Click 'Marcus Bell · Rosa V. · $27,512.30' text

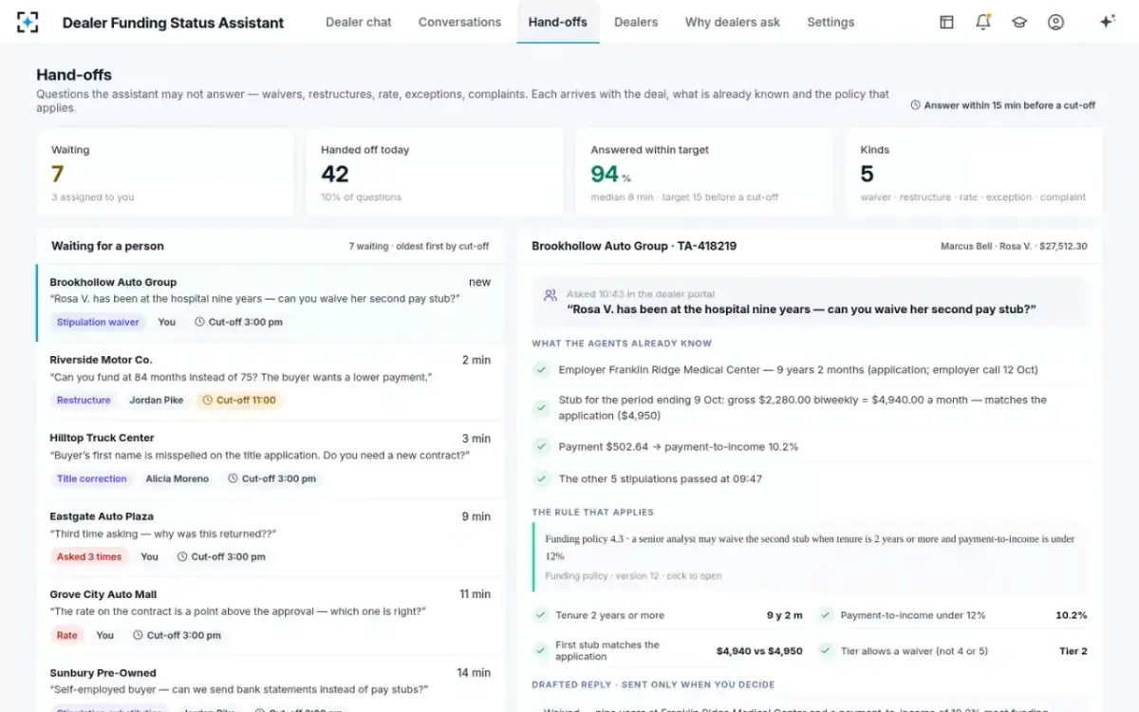pyautogui.click(x=1014, y=247)
